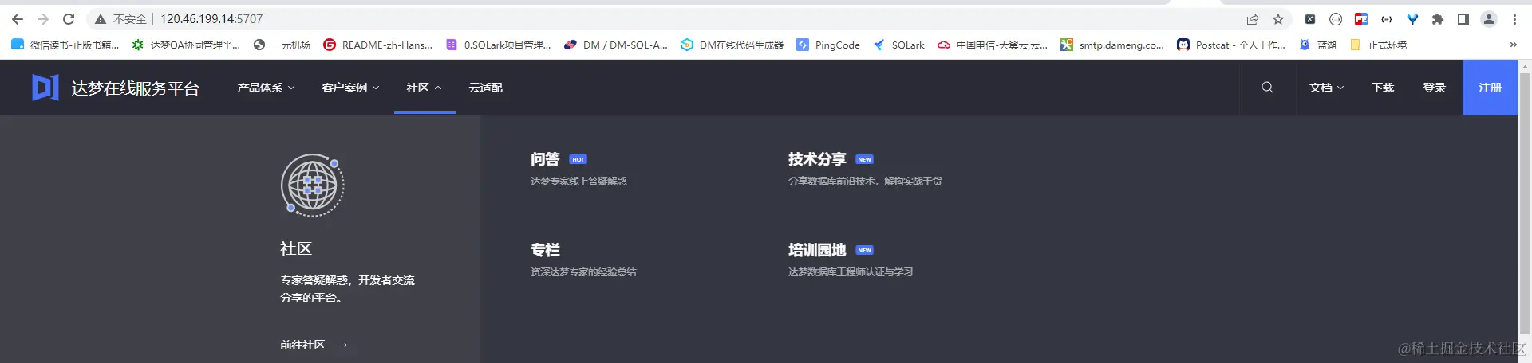Image resolution: width=1532 pixels, height=363 pixels.
Task: Expand the 文档 dropdown
Action: (1326, 88)
